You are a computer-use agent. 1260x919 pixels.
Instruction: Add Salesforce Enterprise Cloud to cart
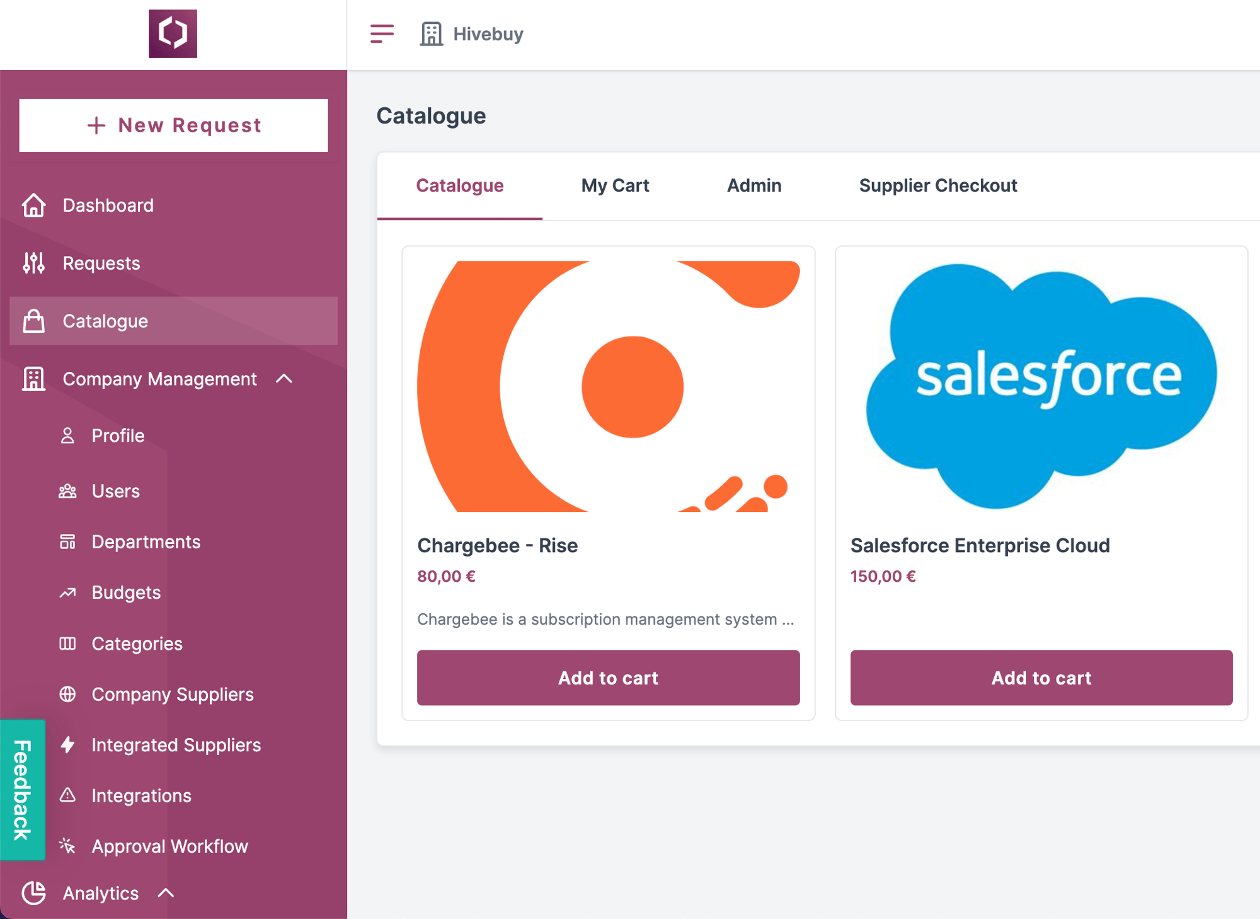tap(1041, 678)
